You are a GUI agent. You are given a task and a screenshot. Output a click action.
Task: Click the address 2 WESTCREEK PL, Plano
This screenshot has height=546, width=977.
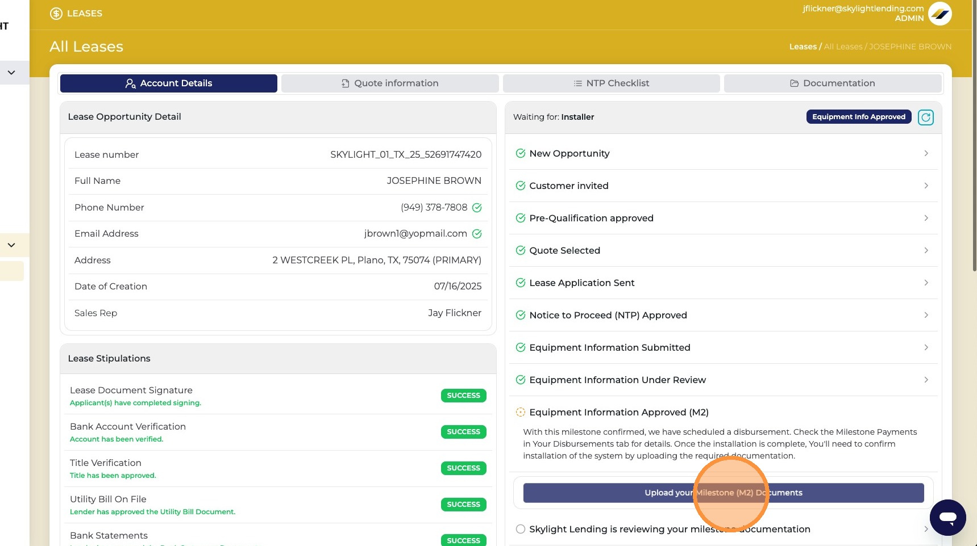(377, 260)
